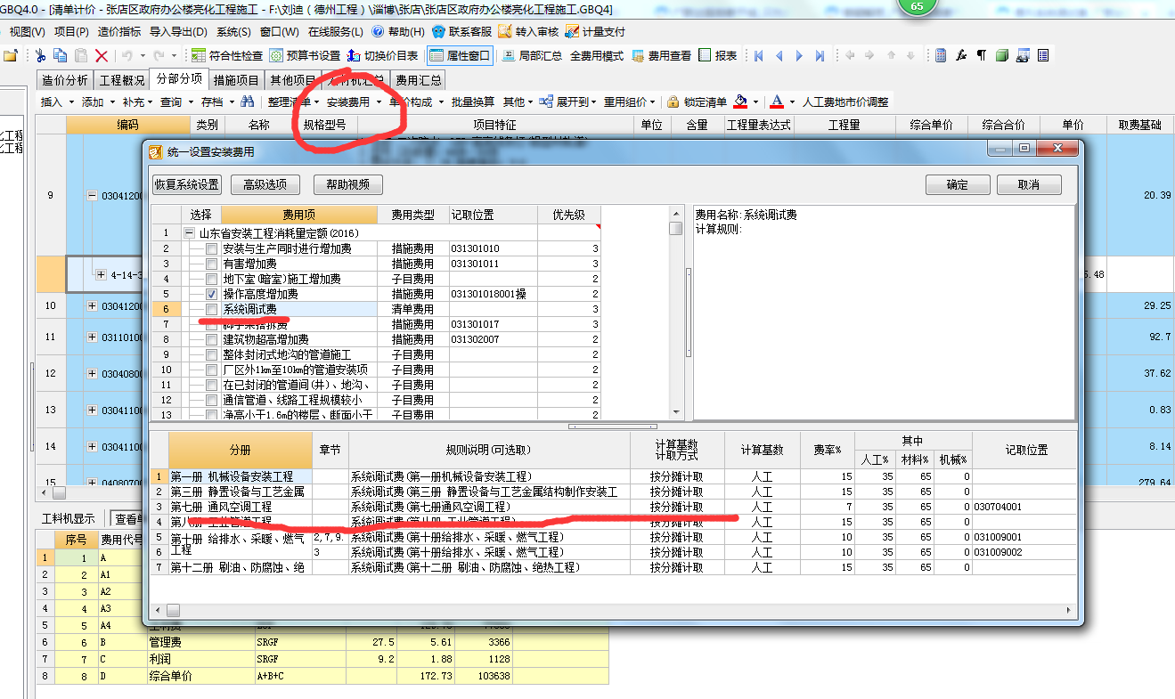Click 取消 to cancel dialog
Screen dimensions: 1175x699
pyautogui.click(x=1029, y=184)
